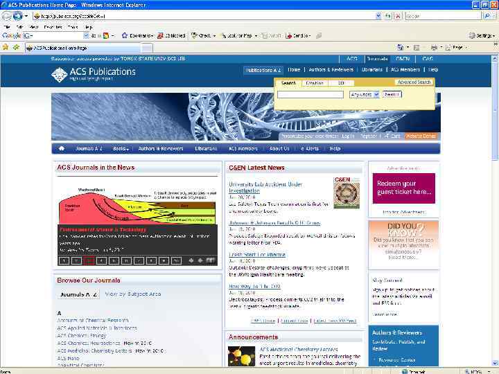Click Redeem your guest ticket advertisement

coord(403,188)
